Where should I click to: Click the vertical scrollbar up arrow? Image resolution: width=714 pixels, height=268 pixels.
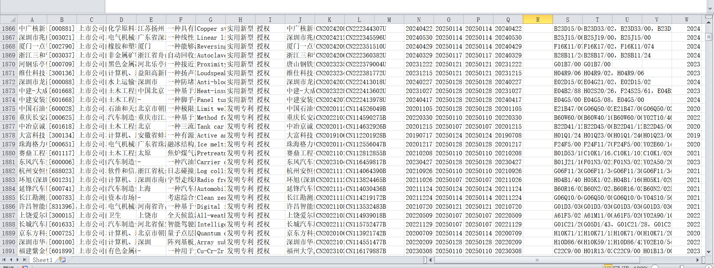(x=708, y=22)
